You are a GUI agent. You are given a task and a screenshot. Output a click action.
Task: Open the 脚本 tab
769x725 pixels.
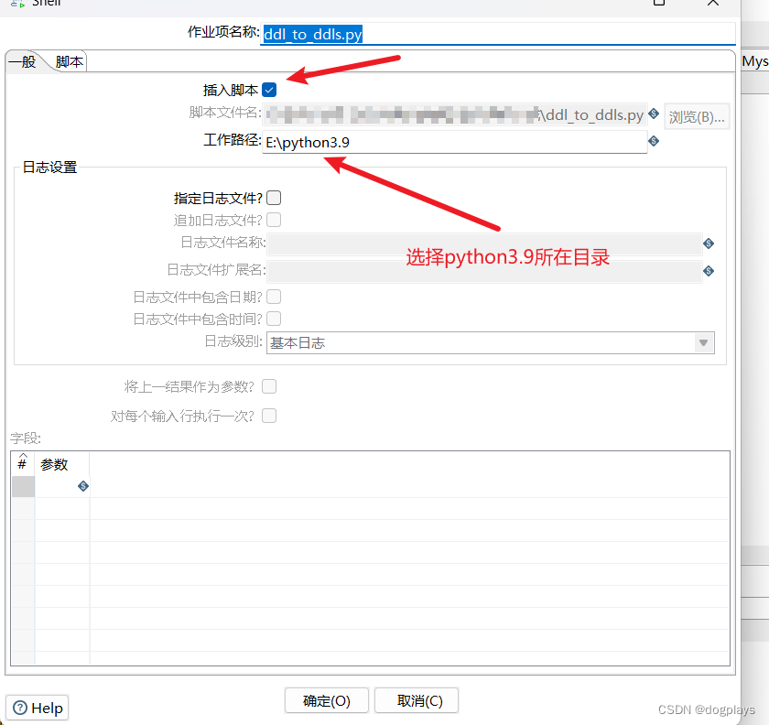pyautogui.click(x=68, y=61)
